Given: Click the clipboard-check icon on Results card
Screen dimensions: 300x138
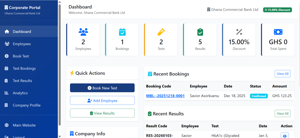Looking at the screenshot, I should 200,32.
